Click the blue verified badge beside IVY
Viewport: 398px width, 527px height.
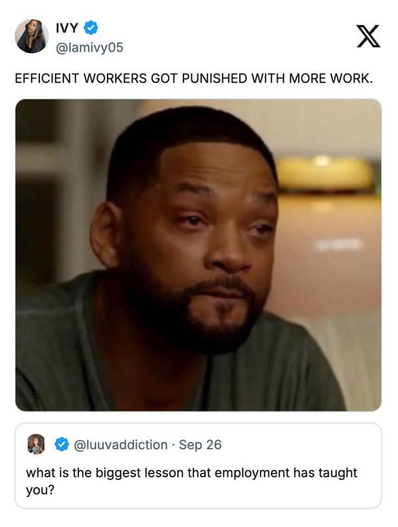(x=91, y=27)
